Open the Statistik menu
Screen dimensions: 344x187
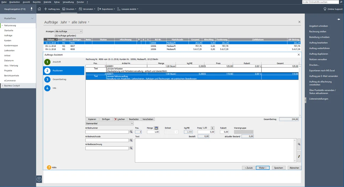point(47,2)
